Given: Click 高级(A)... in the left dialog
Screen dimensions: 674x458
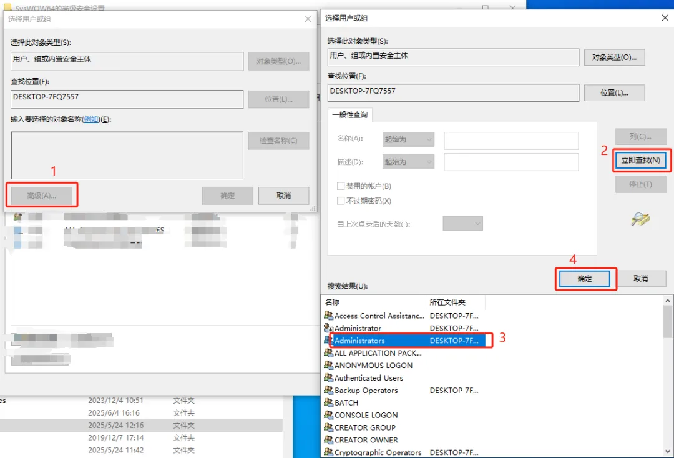Looking at the screenshot, I should (x=42, y=196).
